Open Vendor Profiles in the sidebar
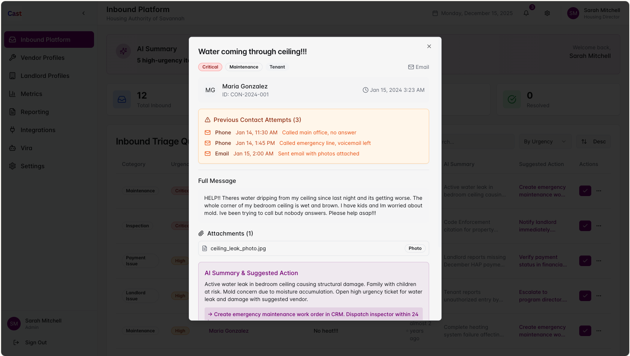 coord(49,58)
